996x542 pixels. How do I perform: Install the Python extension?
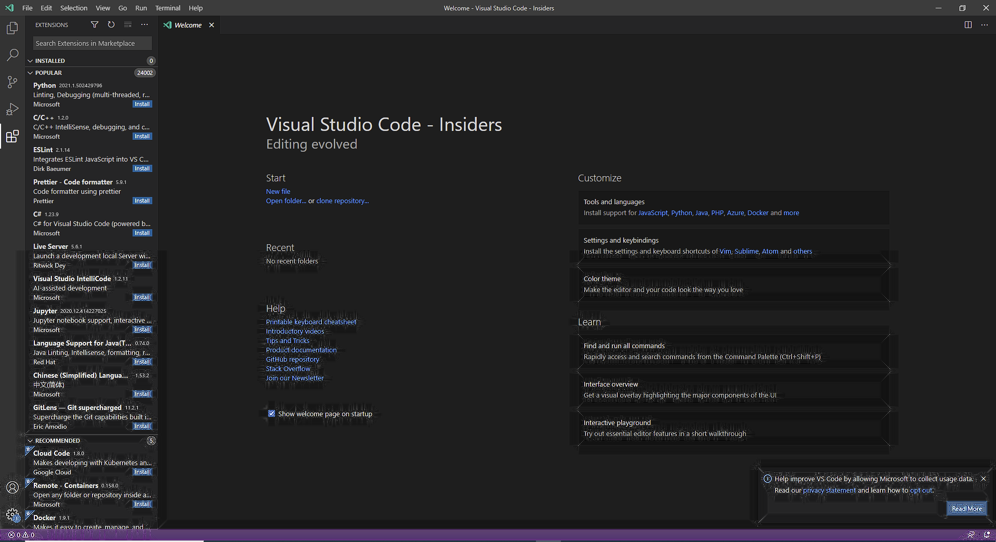tap(142, 104)
